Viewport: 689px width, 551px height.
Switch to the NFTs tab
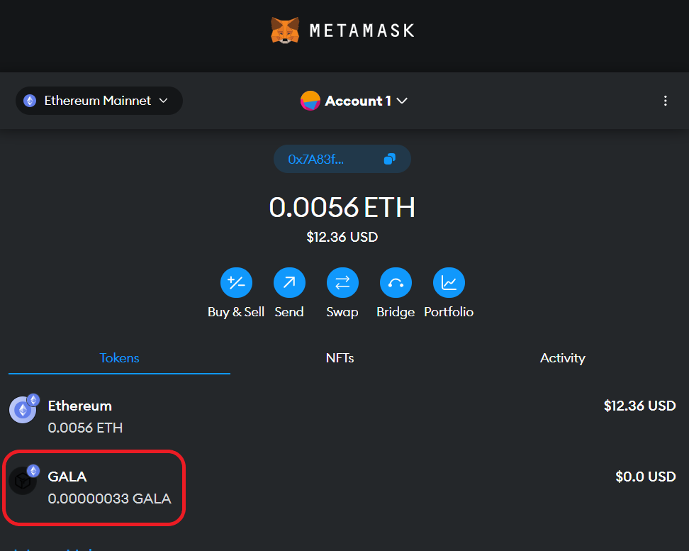340,358
